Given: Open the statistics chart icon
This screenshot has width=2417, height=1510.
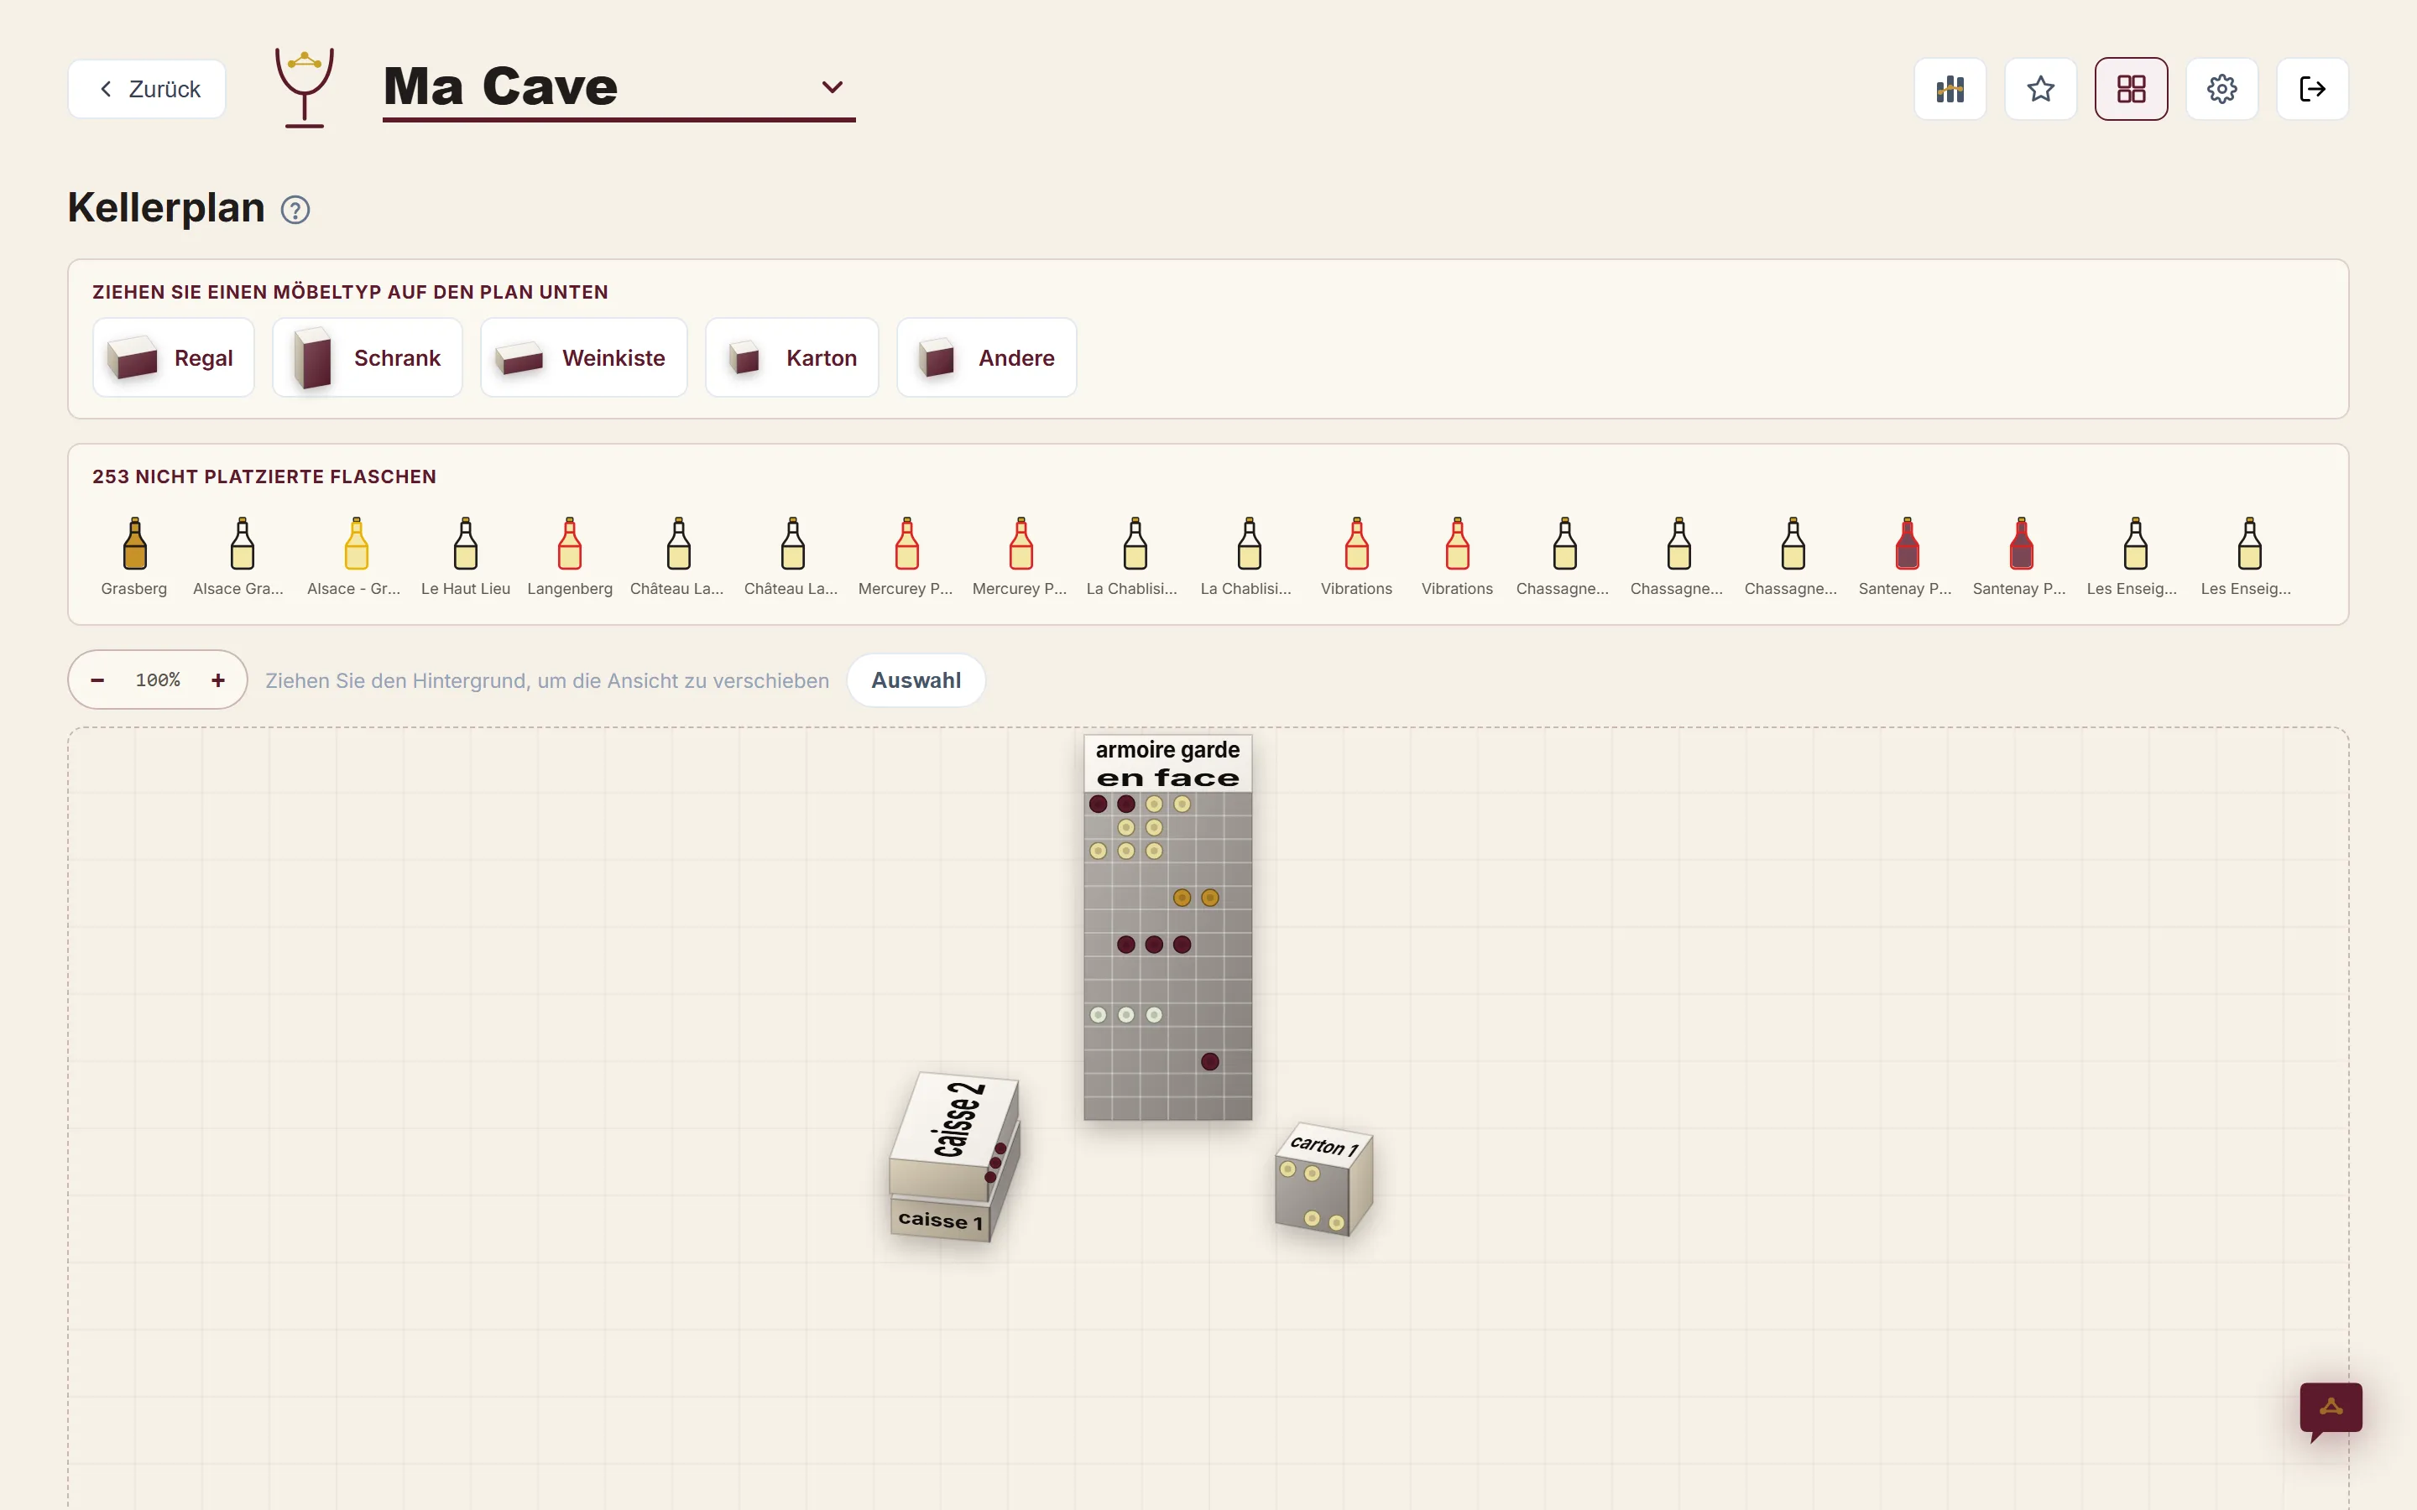Looking at the screenshot, I should click(1950, 89).
